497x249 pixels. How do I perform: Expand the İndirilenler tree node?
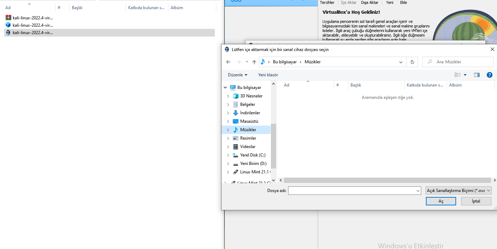228,113
